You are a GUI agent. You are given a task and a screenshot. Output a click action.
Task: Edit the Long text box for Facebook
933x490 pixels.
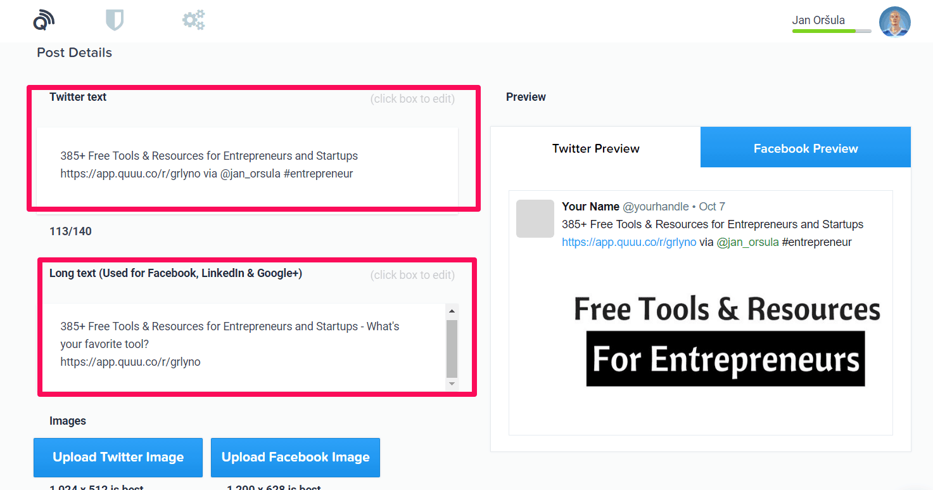(241, 344)
